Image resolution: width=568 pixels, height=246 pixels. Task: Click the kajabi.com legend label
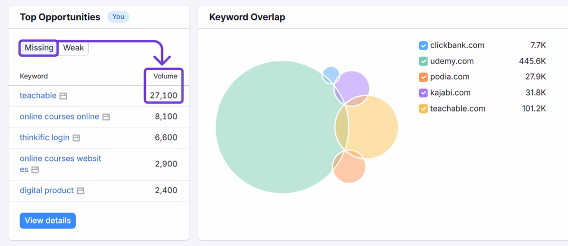(x=450, y=93)
